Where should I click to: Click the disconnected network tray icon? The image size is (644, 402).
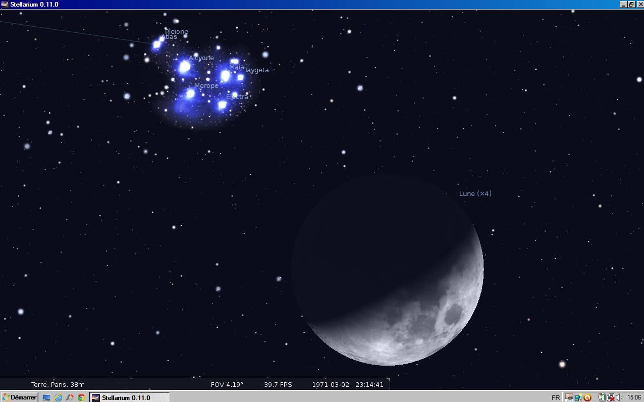[x=610, y=397]
